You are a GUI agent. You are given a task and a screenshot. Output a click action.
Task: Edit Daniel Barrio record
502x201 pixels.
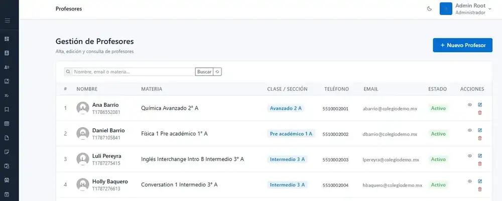[479, 130]
